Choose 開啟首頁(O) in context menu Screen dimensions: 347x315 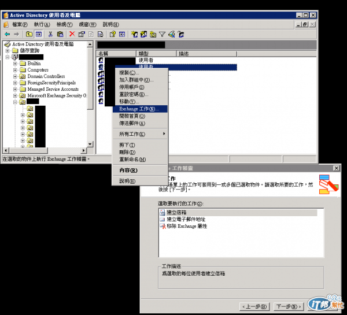coord(140,116)
